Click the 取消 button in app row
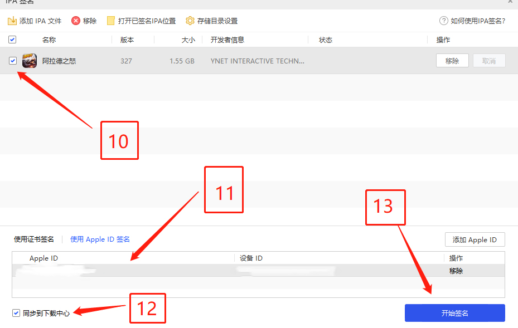 (x=489, y=61)
